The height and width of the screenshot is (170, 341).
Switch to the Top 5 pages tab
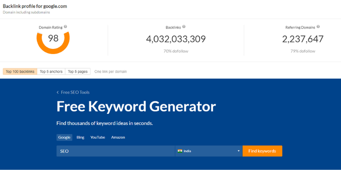(78, 71)
